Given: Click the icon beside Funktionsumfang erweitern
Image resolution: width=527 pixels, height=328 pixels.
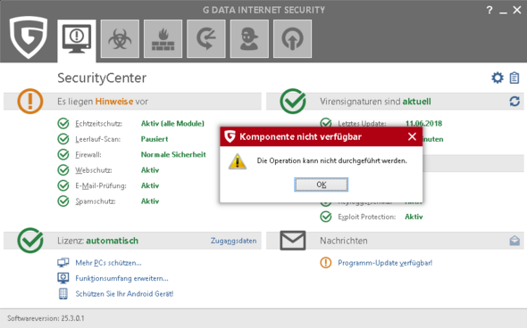Looking at the screenshot, I should 63,278.
